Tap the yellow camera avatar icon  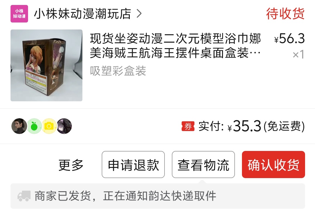pos(49,126)
